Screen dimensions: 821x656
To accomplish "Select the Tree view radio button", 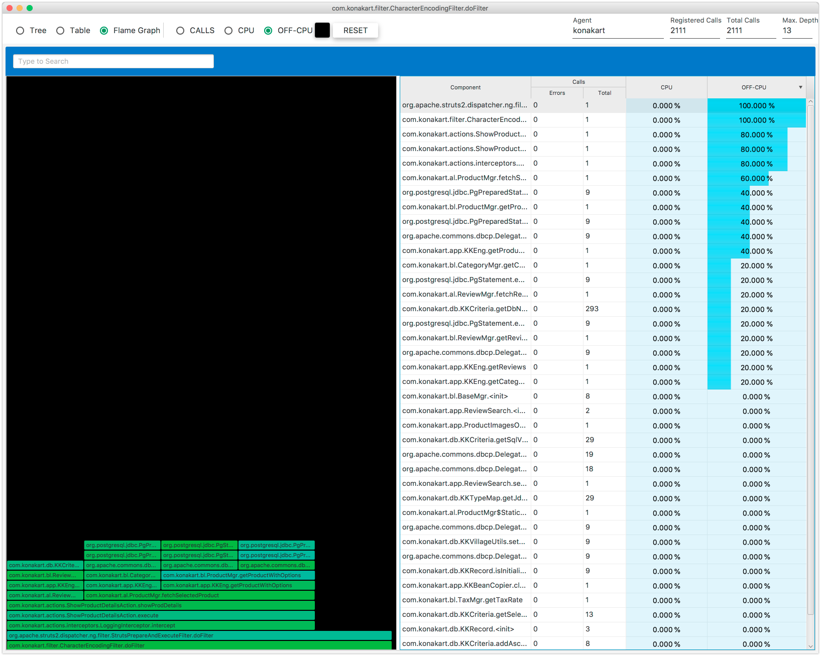I will coord(20,31).
